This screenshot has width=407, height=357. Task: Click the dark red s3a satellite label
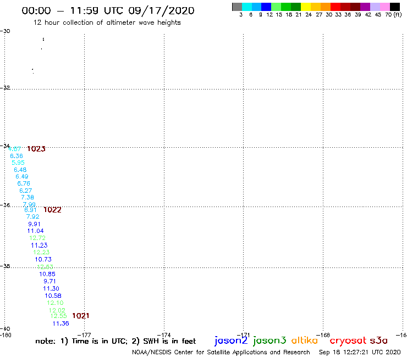[x=379, y=341]
